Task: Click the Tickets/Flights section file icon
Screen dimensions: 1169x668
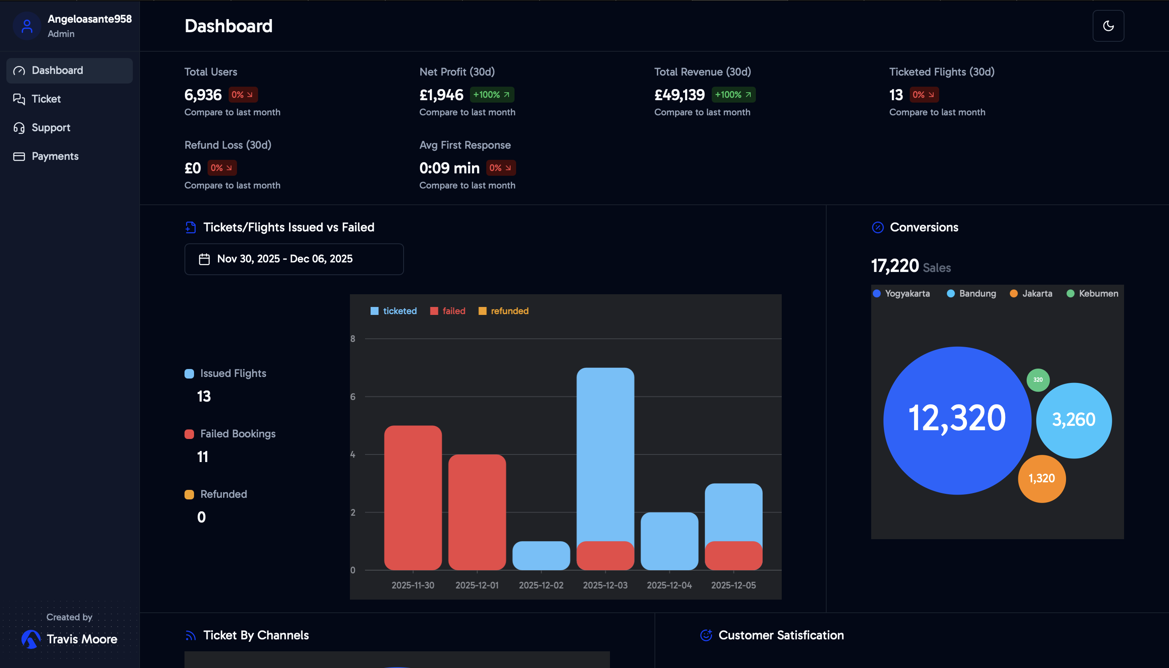Action: click(190, 227)
